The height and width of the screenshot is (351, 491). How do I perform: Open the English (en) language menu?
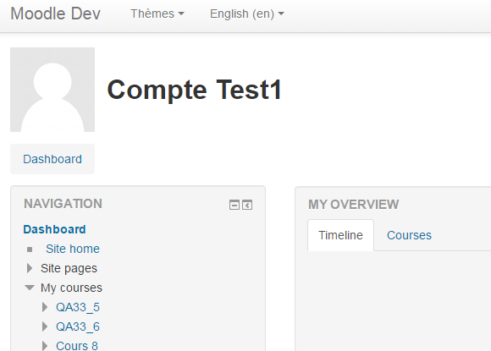247,14
